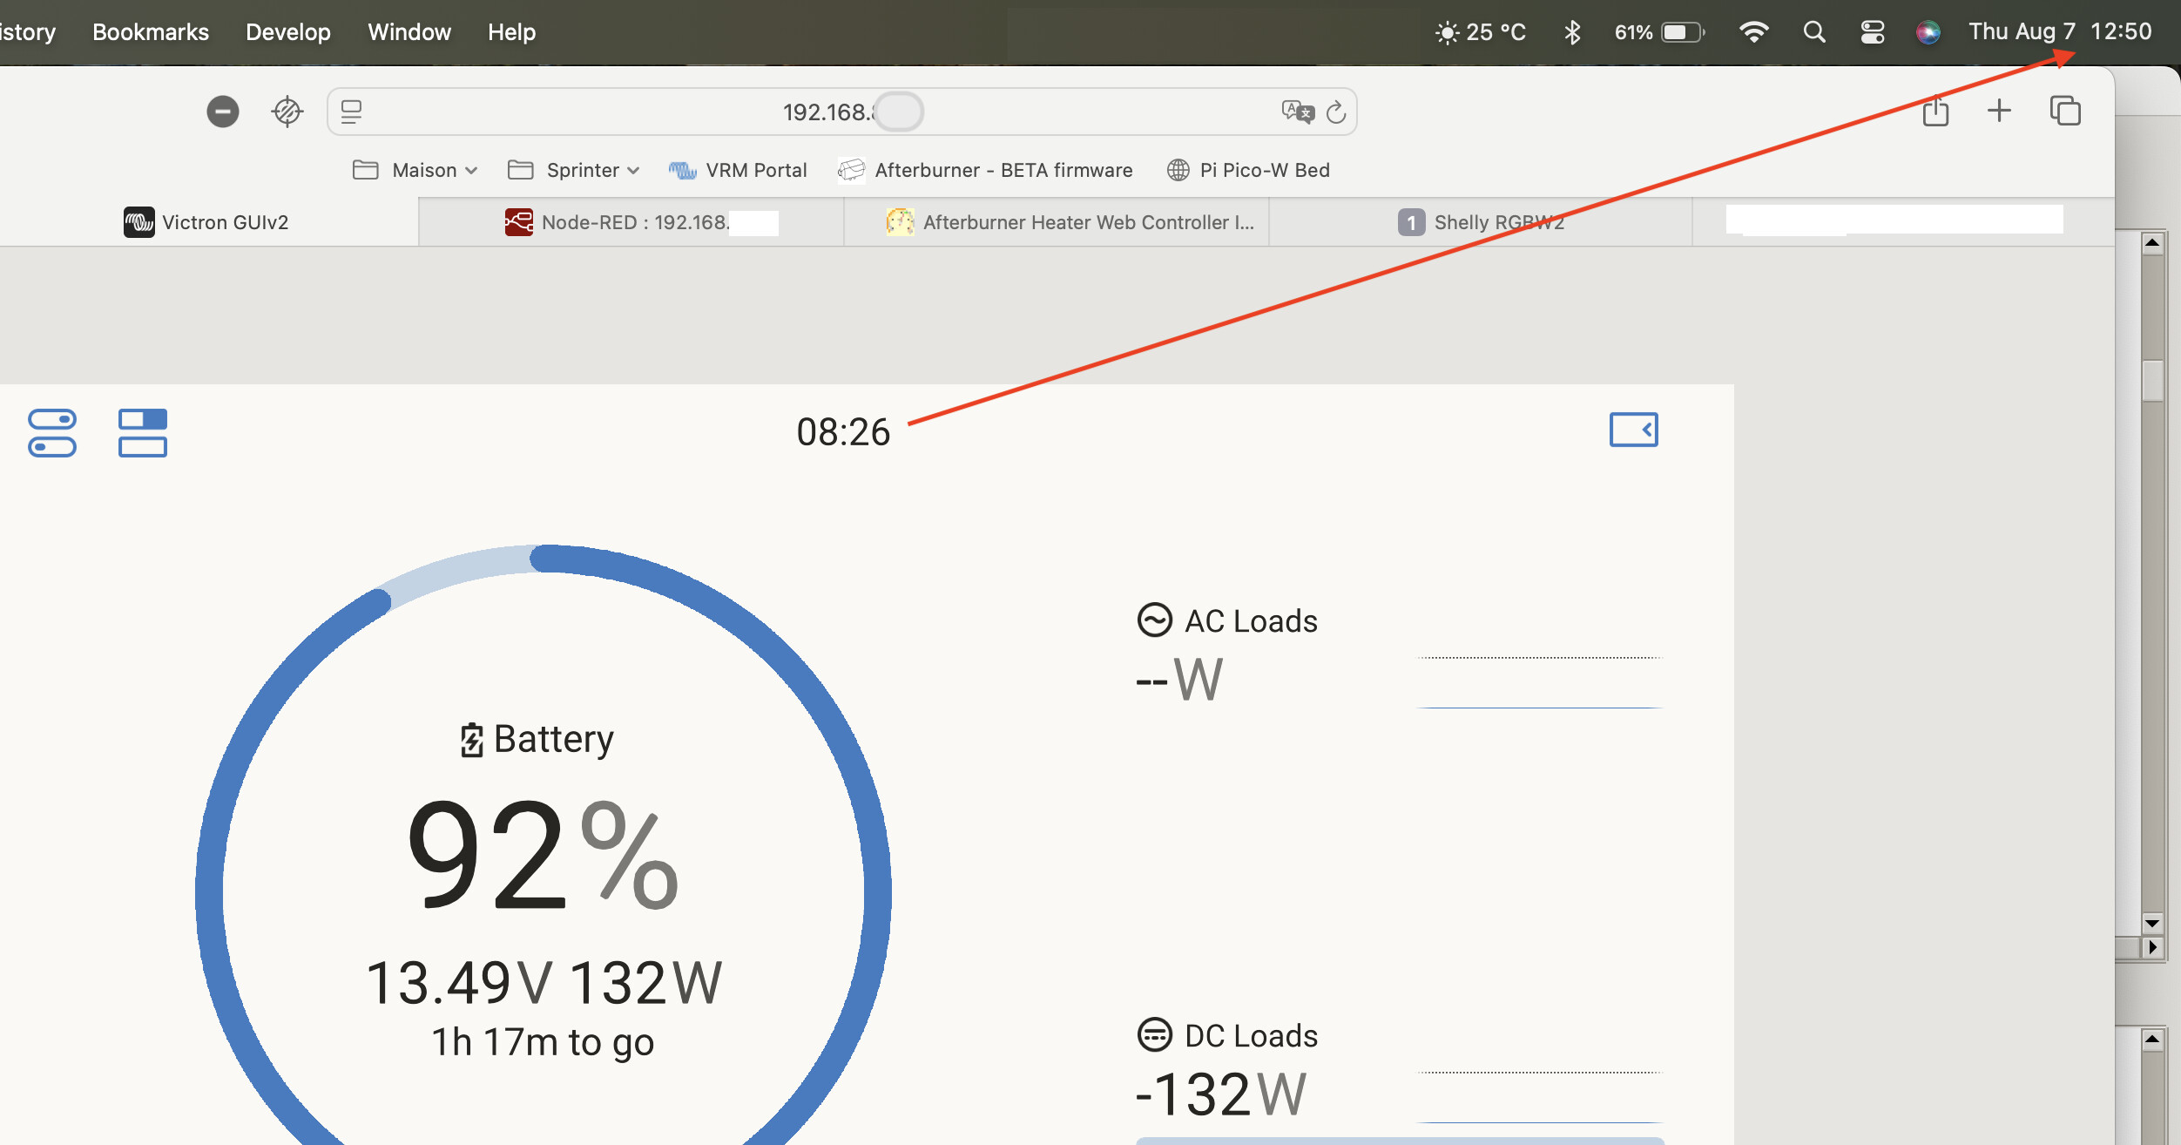Screen dimensions: 2181x1145
Task: Click the page menu icon in address bar
Action: pyautogui.click(x=351, y=112)
